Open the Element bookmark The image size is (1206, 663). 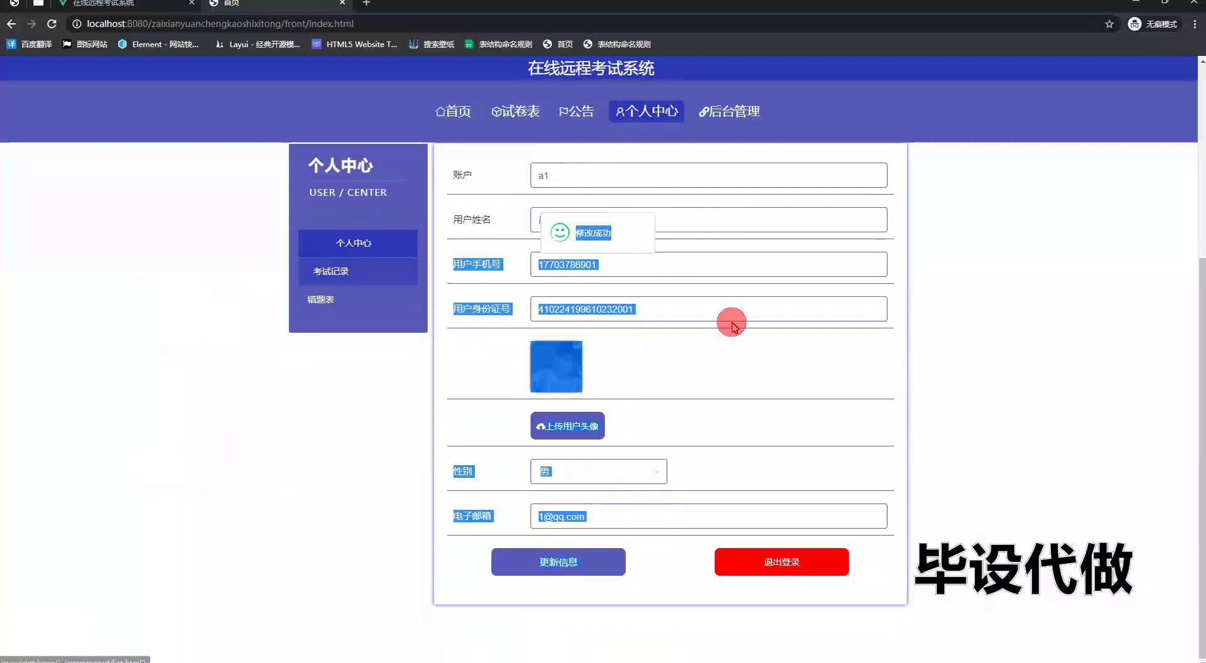click(158, 44)
